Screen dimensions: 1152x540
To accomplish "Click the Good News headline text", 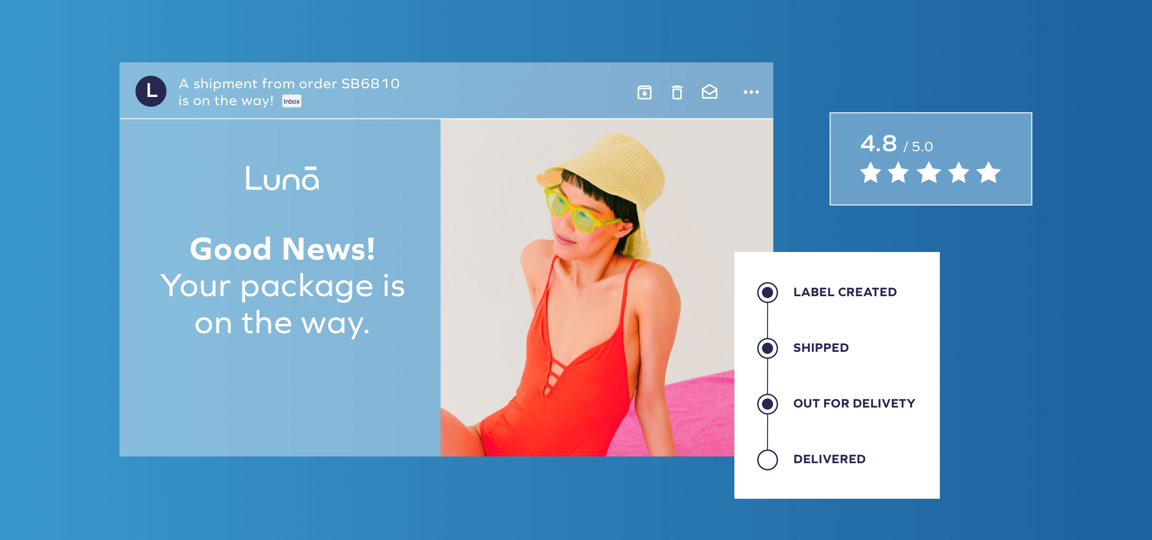I will pos(283,250).
